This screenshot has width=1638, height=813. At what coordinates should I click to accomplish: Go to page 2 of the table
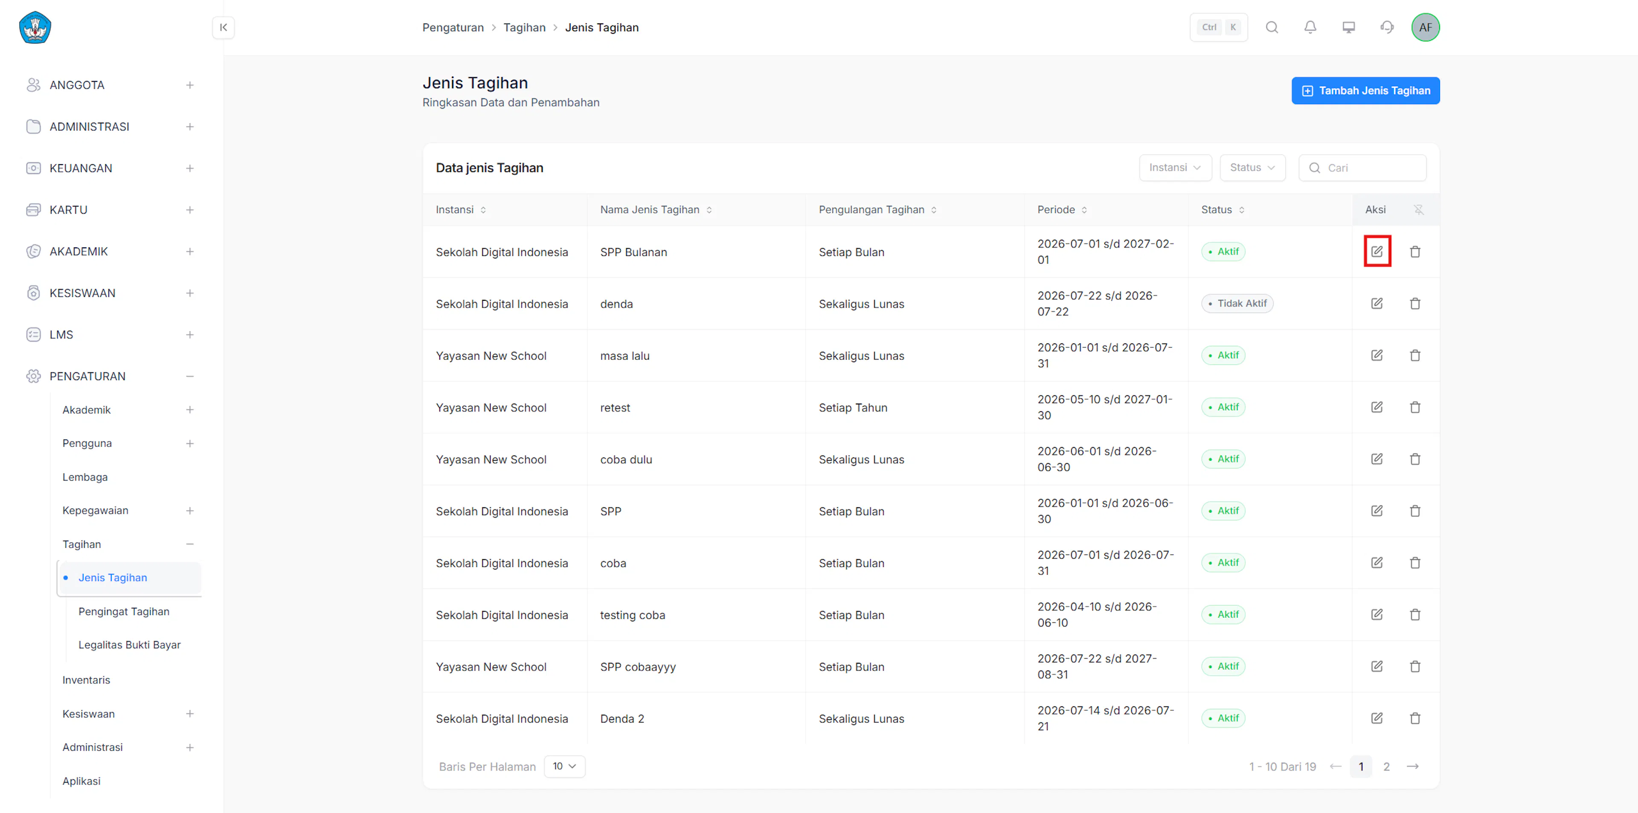[x=1386, y=767]
